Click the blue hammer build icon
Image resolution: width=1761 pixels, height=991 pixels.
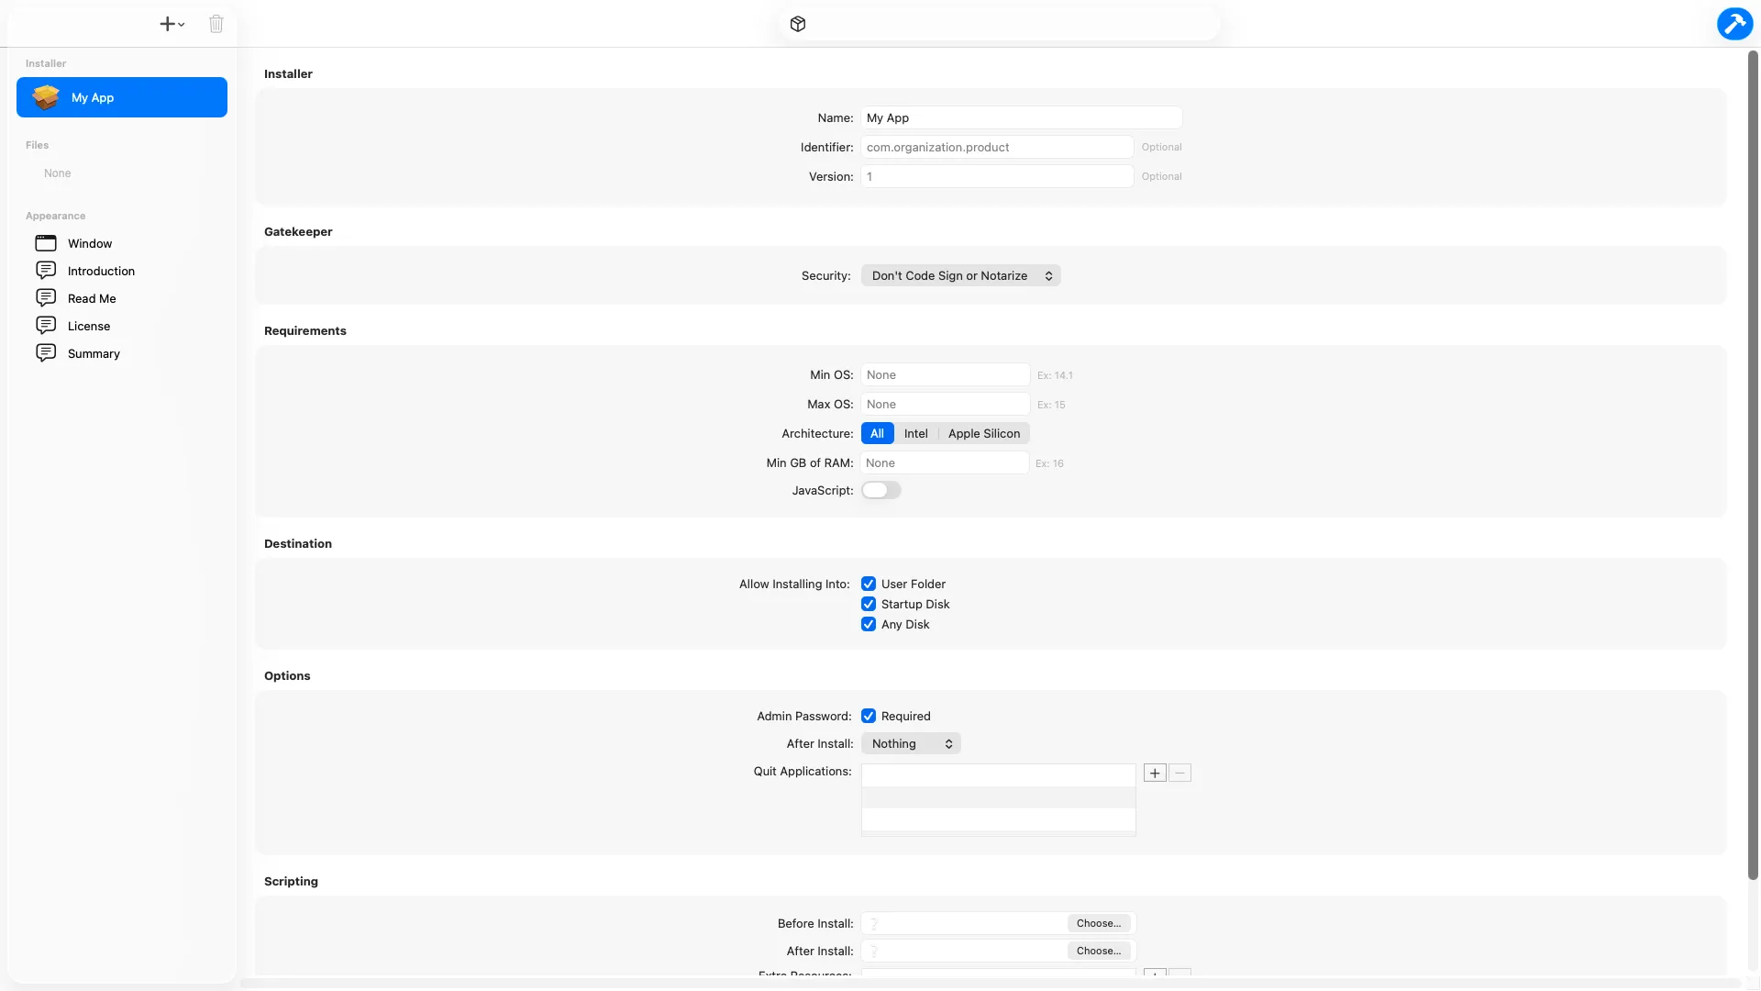coord(1733,24)
